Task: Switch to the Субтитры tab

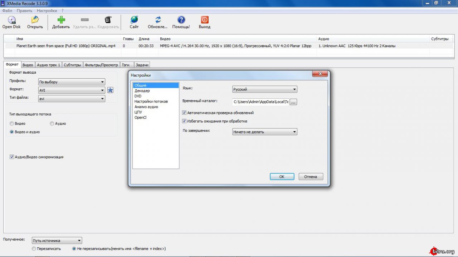Action: pos(72,65)
